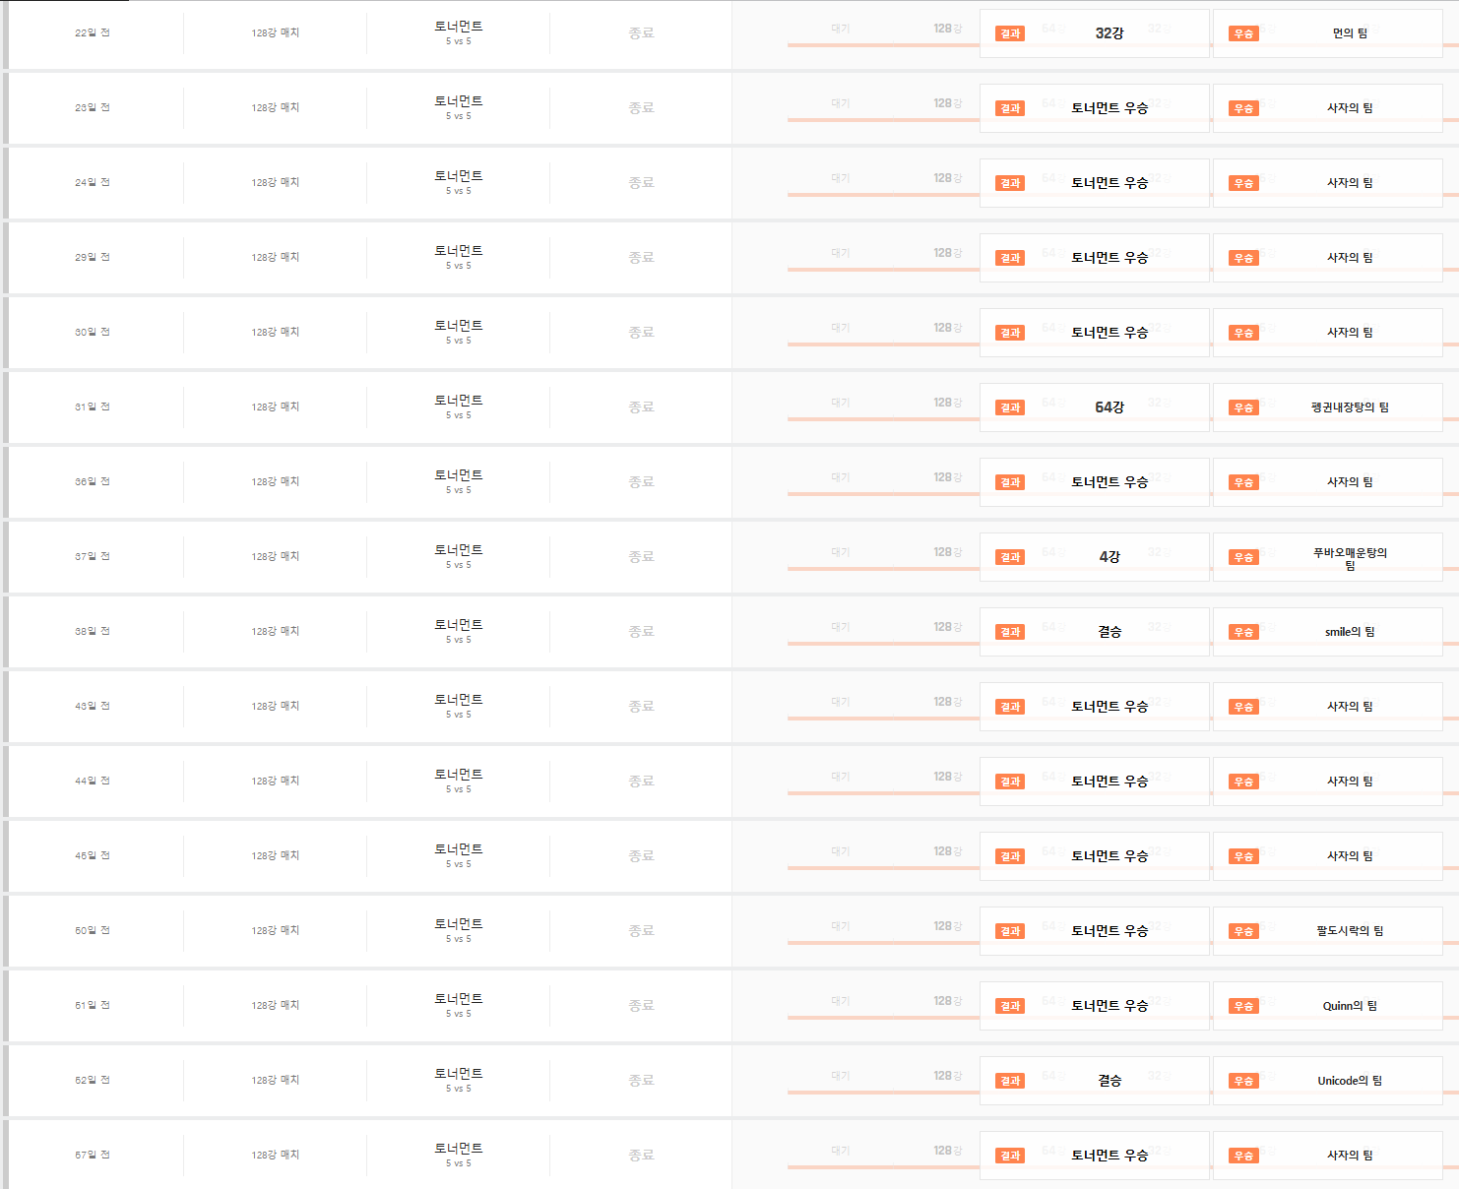Click the 결과 badge beside 4강 result
Screen dimensions: 1459x1189
[x=1010, y=557]
